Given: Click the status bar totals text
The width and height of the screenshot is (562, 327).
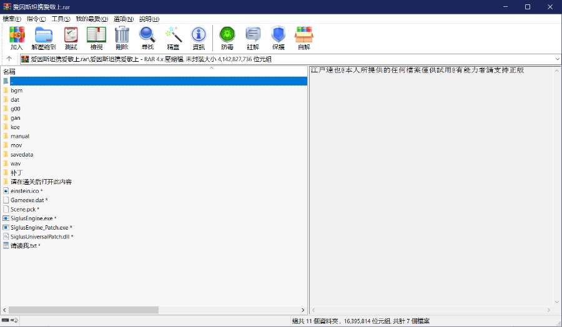Looking at the screenshot, I should point(361,321).
